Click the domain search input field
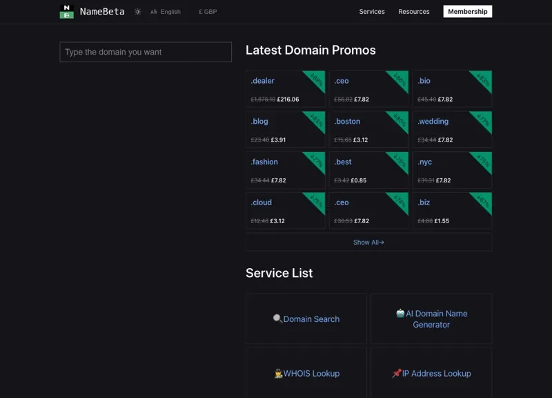Image resolution: width=552 pixels, height=398 pixels. point(145,52)
